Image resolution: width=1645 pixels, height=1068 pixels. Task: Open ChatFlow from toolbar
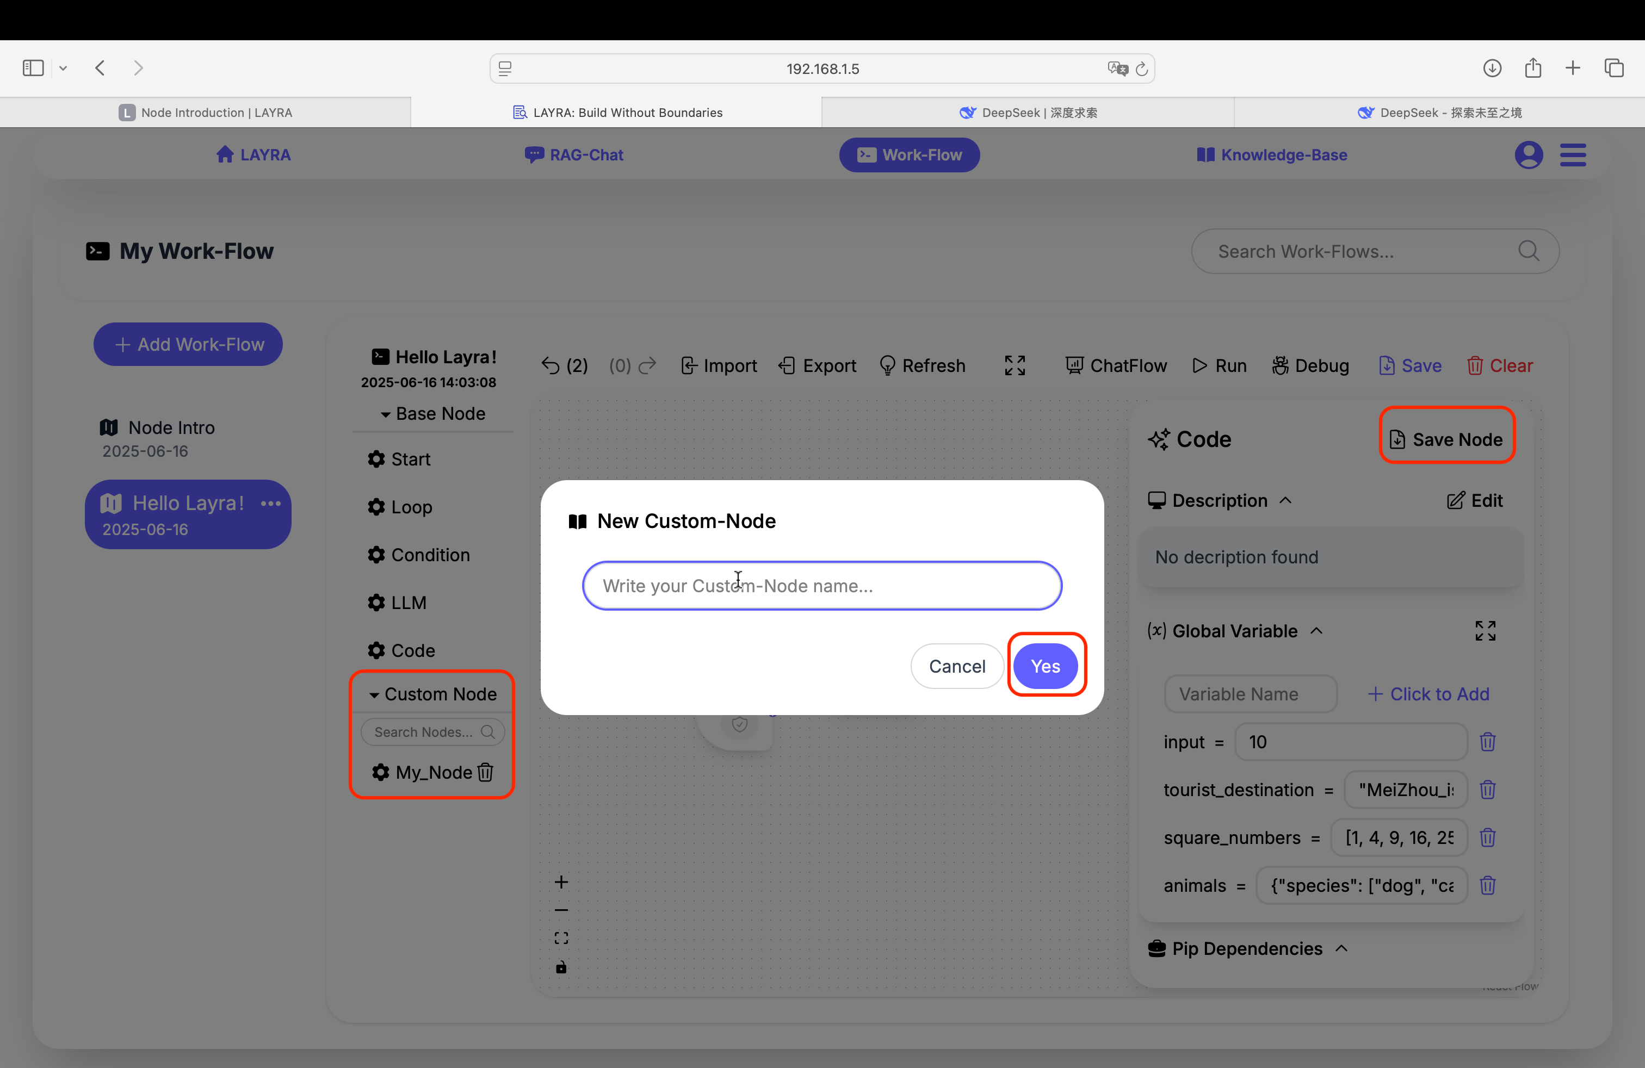coord(1116,365)
